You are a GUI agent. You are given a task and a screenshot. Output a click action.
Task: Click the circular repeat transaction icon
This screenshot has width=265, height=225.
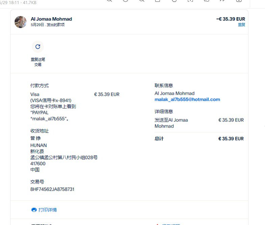click(x=38, y=47)
